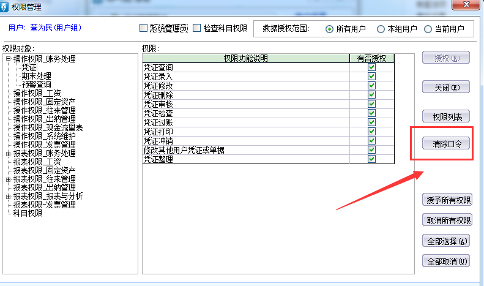Open the 权限列表 button
Screen dimensions: 484x286
coord(446,116)
